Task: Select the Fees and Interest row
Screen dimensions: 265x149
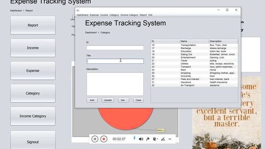Action: tap(194, 79)
